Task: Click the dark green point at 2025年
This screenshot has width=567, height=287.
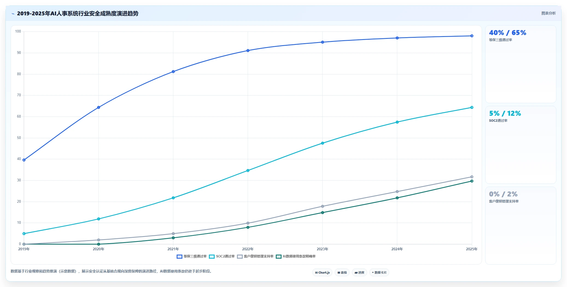Action: coord(472,181)
